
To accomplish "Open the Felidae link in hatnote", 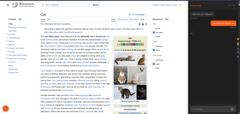I will tap(118, 29).
